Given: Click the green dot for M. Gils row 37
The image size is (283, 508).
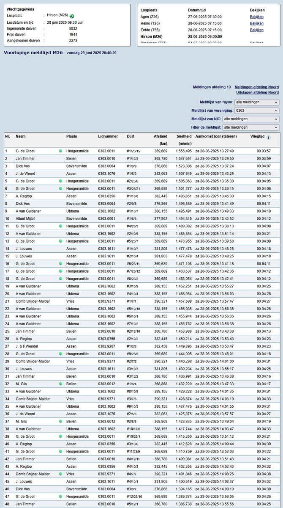Looking at the screenshot, I should coord(60,421).
